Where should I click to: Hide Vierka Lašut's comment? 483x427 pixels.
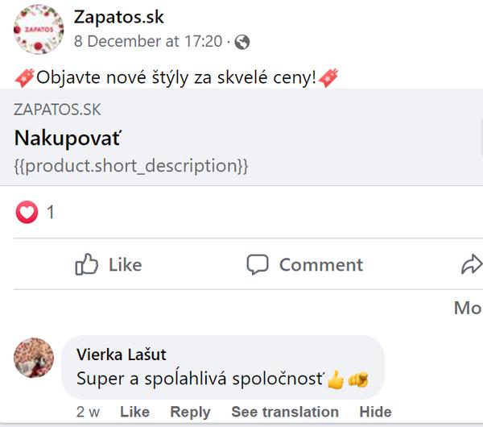tap(375, 412)
